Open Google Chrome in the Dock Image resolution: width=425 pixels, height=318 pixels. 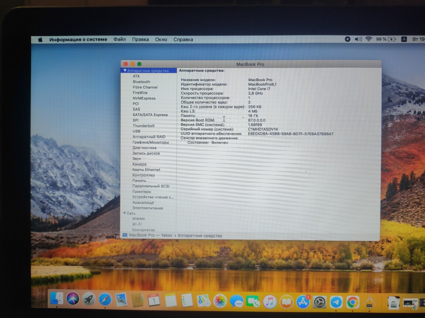(x=353, y=302)
